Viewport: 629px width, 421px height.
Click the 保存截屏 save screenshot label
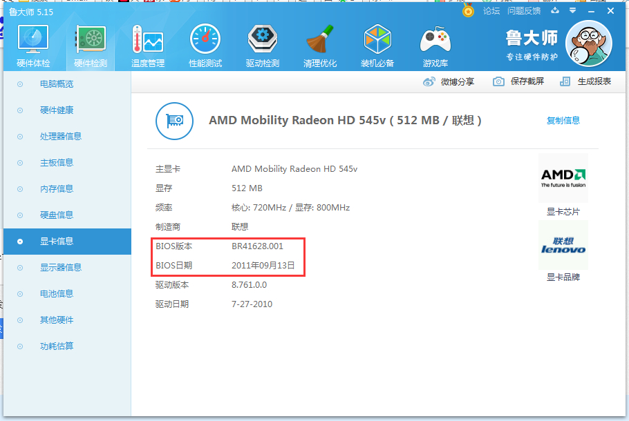pos(527,81)
